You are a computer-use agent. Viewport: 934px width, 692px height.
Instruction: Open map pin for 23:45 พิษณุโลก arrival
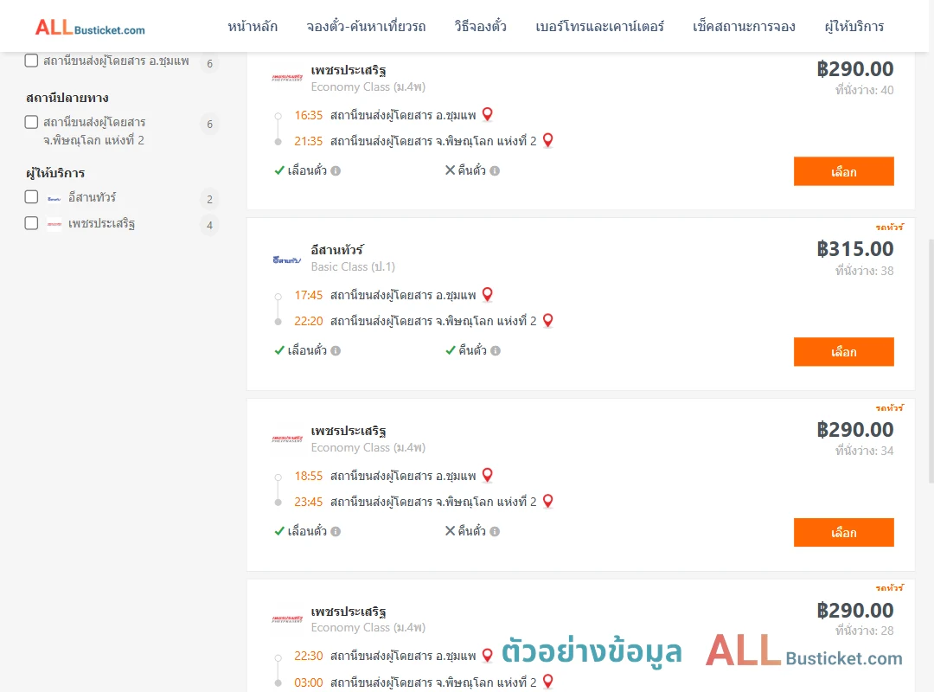point(548,501)
